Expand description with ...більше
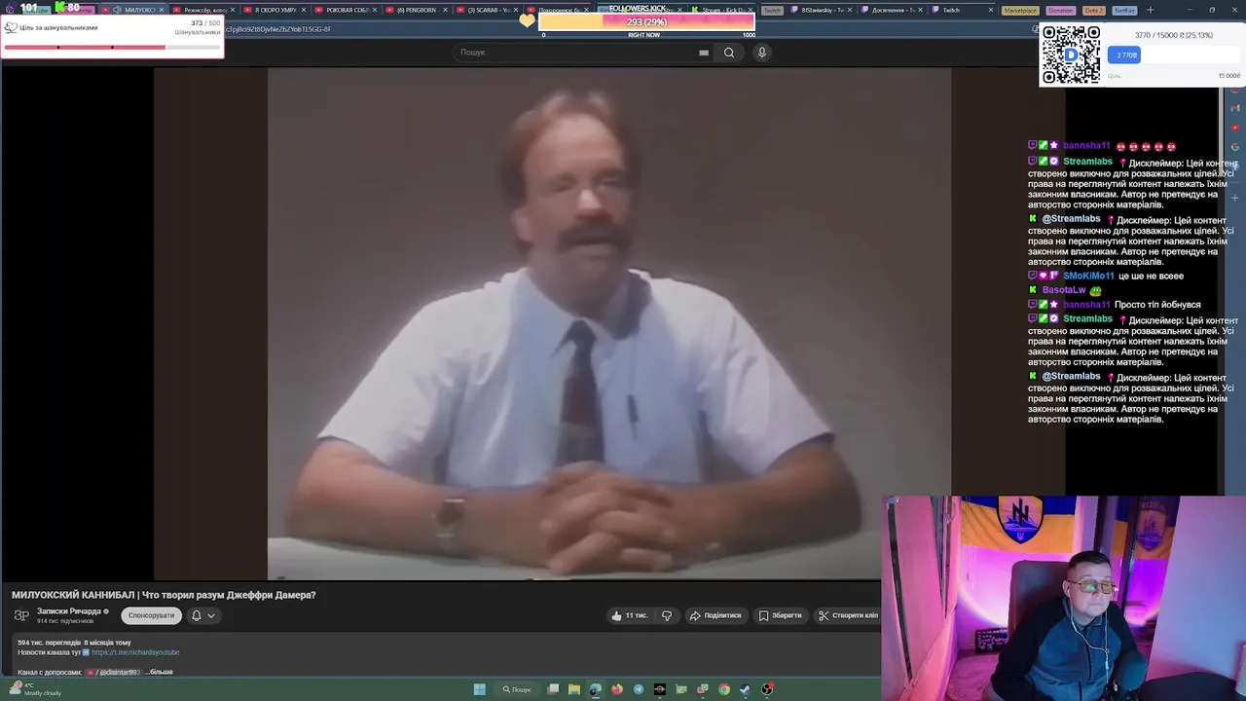The height and width of the screenshot is (701, 1246). click(x=159, y=672)
